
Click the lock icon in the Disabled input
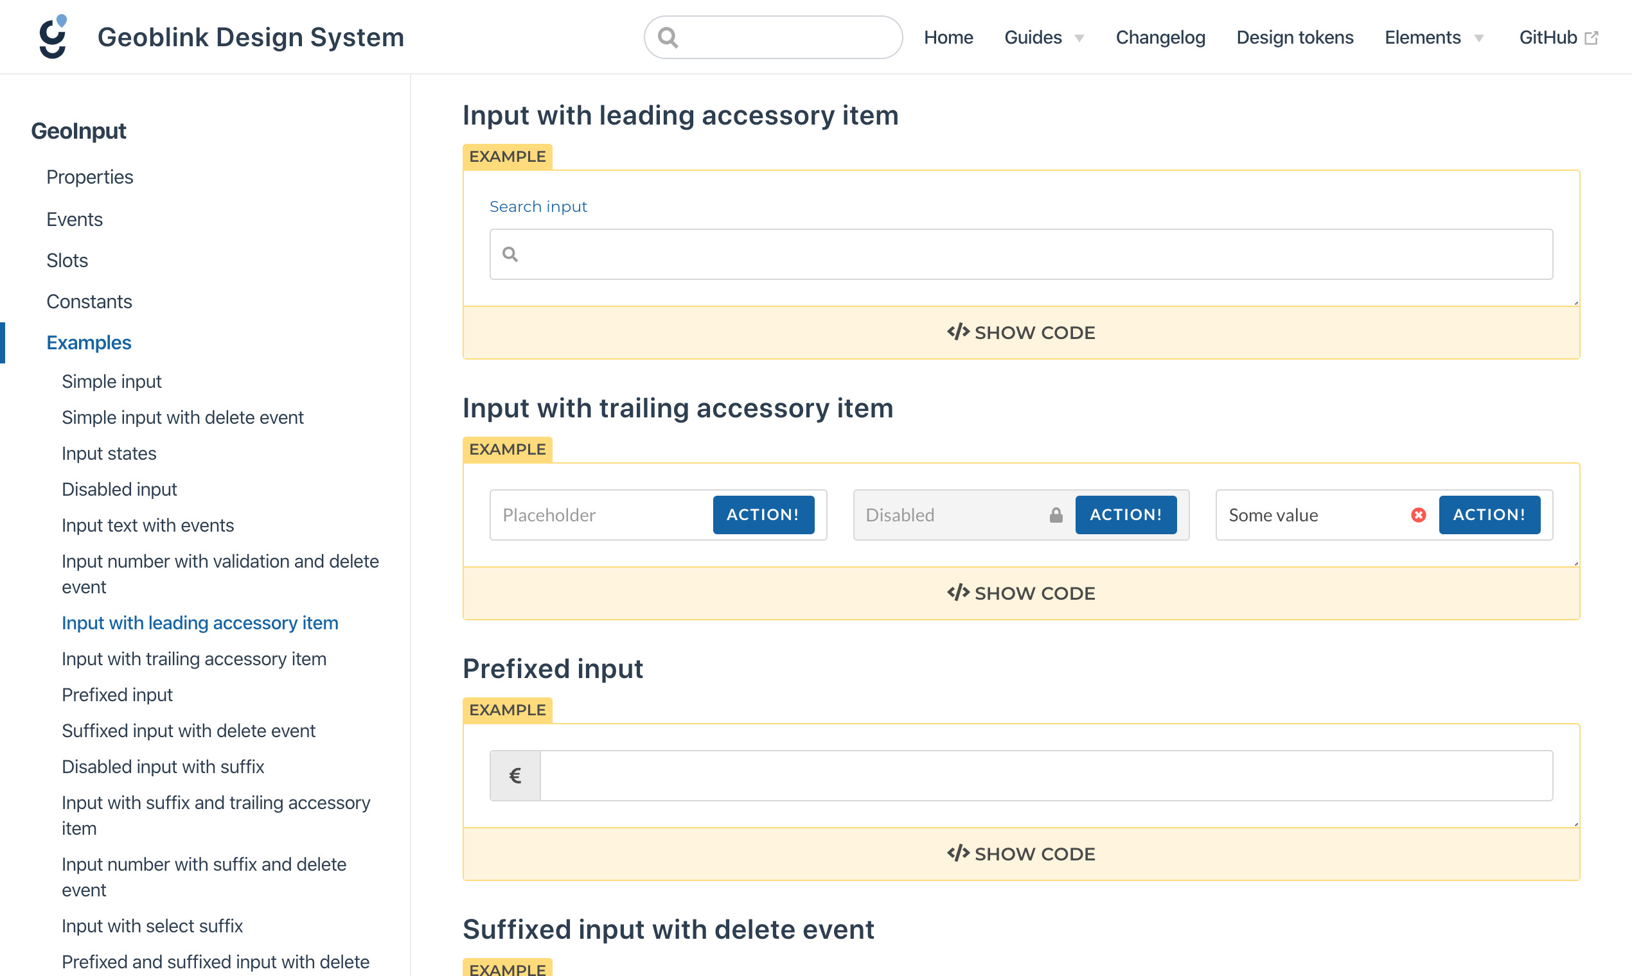(x=1056, y=515)
